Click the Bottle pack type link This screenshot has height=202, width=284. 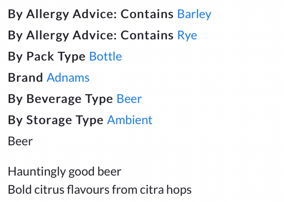click(x=106, y=56)
